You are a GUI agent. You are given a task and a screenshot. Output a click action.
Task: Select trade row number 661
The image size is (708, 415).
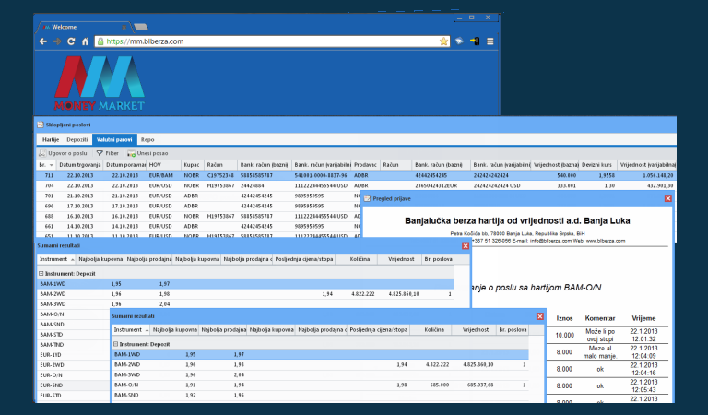click(199, 226)
